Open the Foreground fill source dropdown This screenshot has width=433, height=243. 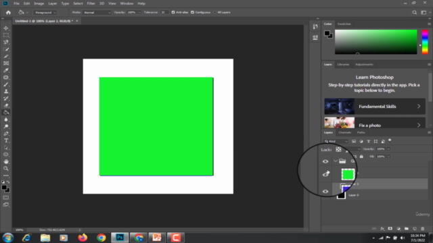[45, 13]
